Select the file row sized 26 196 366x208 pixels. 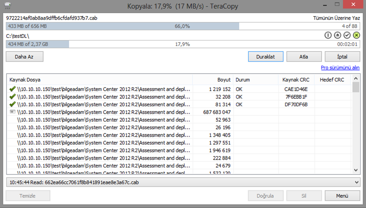tap(179, 127)
